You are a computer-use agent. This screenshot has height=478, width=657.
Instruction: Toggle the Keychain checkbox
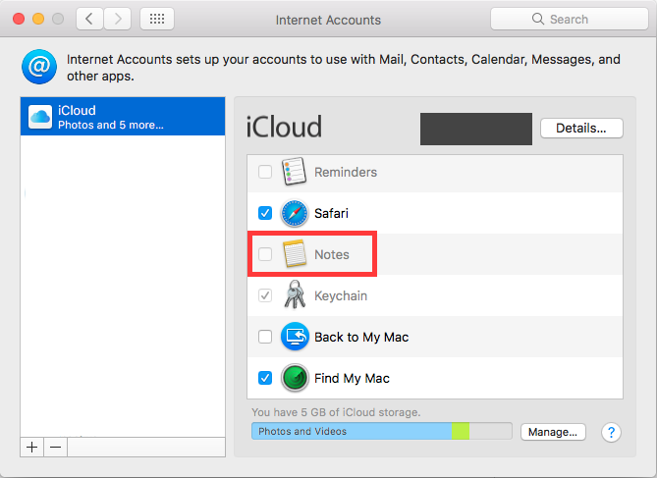pyautogui.click(x=265, y=295)
